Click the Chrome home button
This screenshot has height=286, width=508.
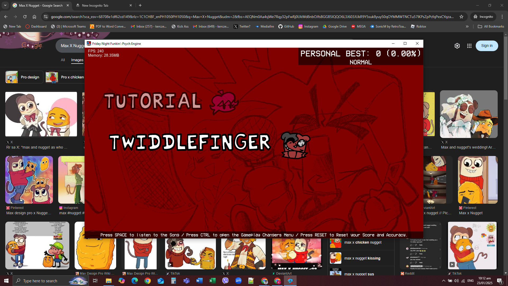[x=34, y=16]
